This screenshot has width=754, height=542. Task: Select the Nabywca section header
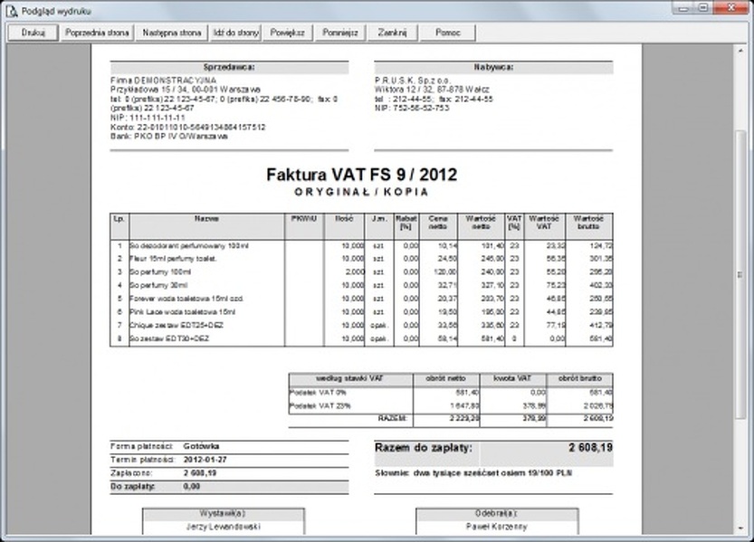point(493,66)
